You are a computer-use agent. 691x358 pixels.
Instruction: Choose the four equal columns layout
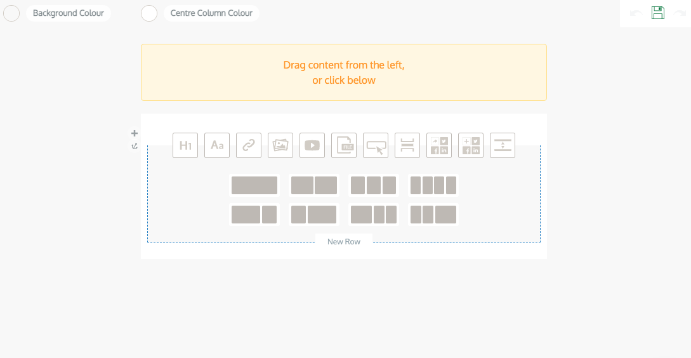pyautogui.click(x=433, y=185)
